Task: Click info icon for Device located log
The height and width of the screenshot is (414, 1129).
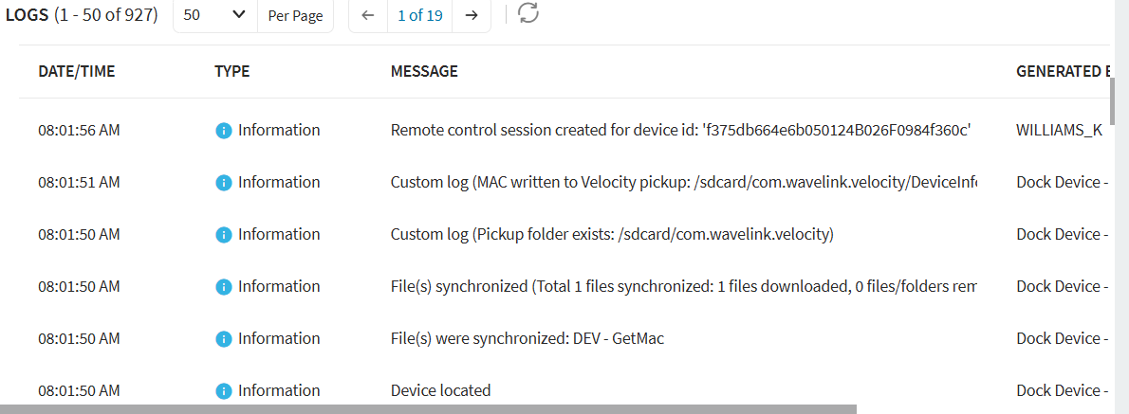Action: [x=224, y=391]
